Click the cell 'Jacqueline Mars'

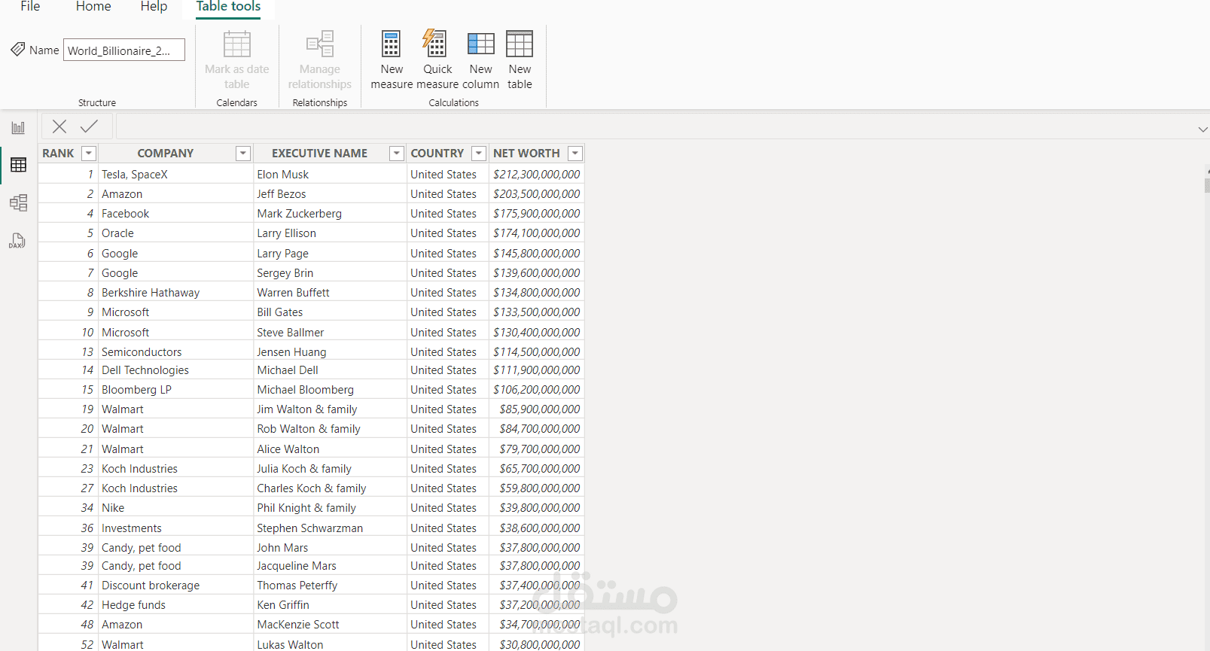[x=330, y=566]
